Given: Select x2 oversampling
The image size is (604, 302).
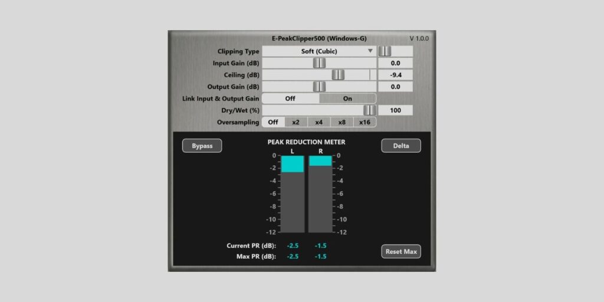Looking at the screenshot, I should [296, 122].
